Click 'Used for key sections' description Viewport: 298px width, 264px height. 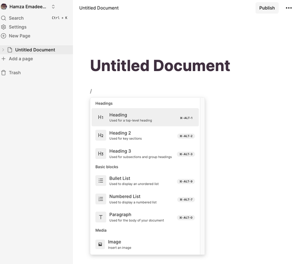point(126,139)
